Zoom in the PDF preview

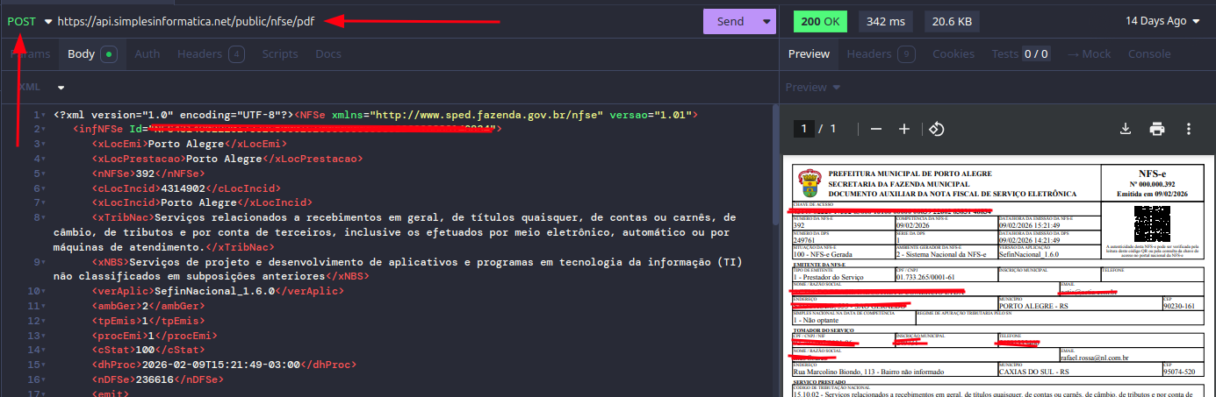tap(904, 130)
